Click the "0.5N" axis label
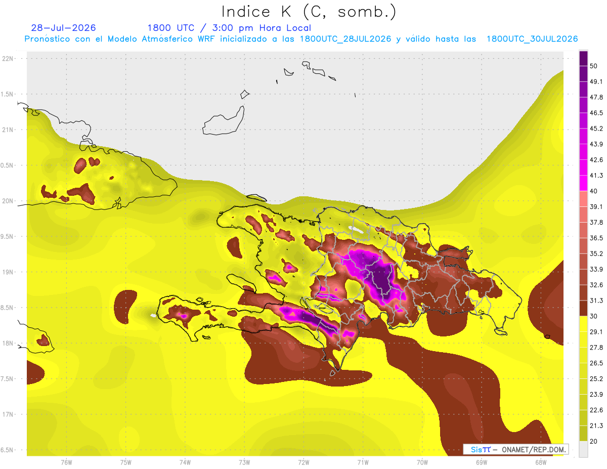This screenshot has height=469, width=607. (x=8, y=165)
